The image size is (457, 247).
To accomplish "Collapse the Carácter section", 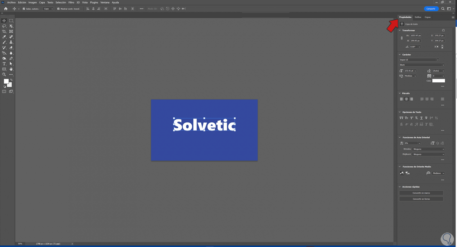I will point(400,55).
